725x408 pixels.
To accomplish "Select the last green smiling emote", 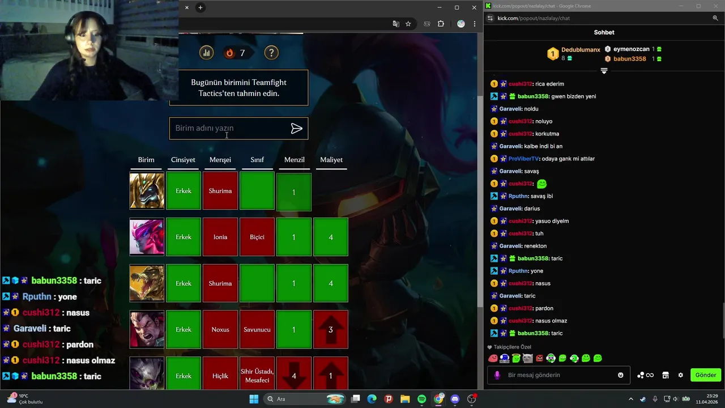I will click(598, 358).
